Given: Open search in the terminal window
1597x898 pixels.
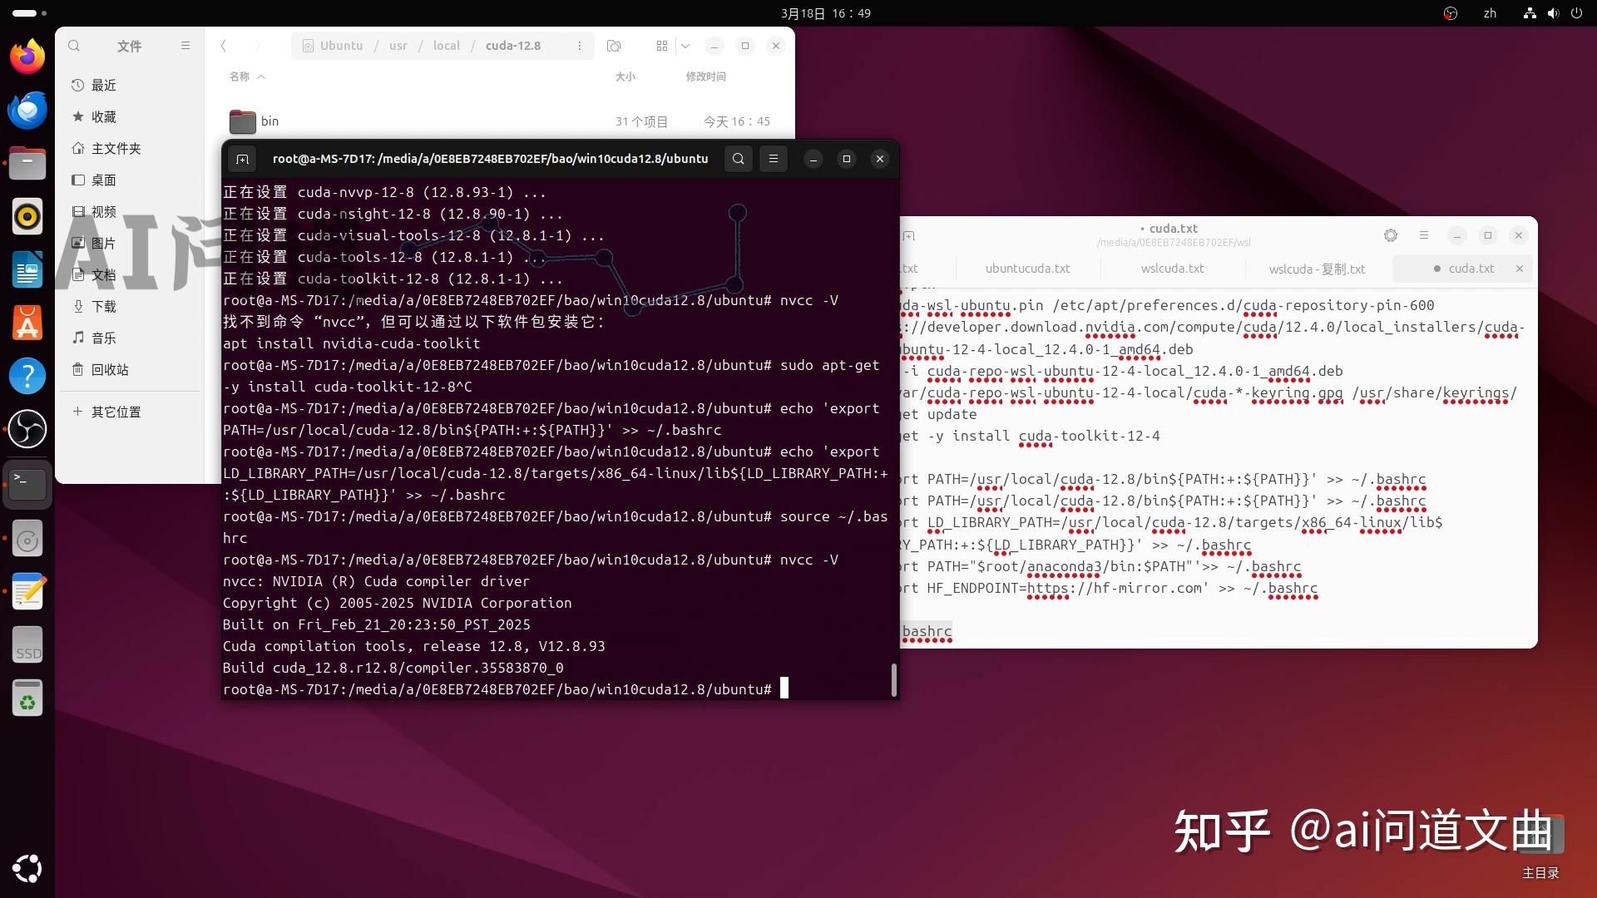Looking at the screenshot, I should [x=738, y=158].
